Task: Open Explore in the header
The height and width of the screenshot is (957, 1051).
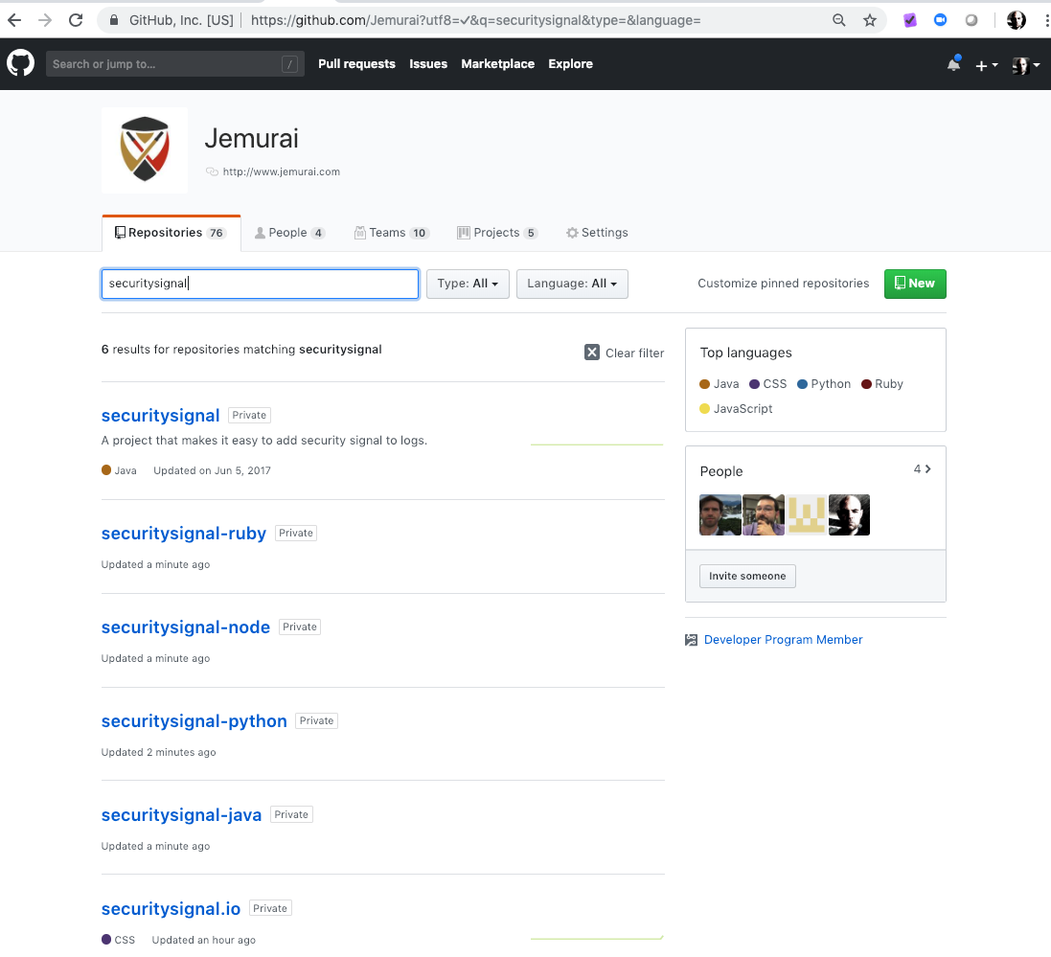Action: point(570,63)
